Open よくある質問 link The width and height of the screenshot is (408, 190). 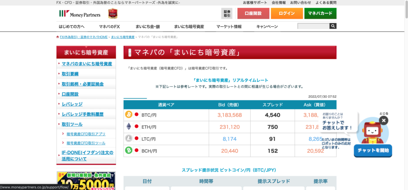click(x=326, y=3)
